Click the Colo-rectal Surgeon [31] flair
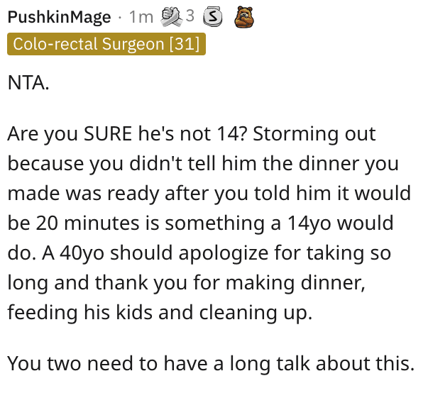 106,44
